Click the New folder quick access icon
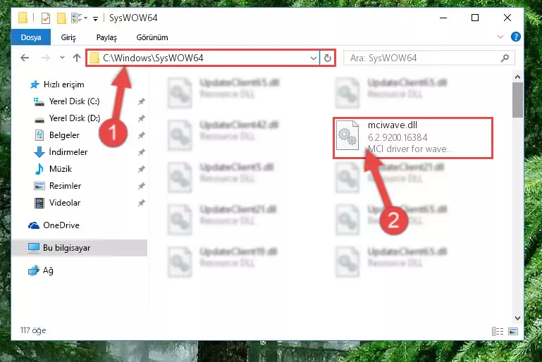Screen dimensions: 542x362 [61, 18]
